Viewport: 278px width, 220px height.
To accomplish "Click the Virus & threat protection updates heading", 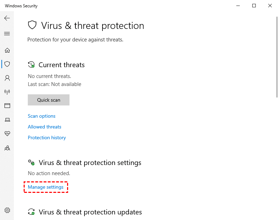I will tap(90, 212).
